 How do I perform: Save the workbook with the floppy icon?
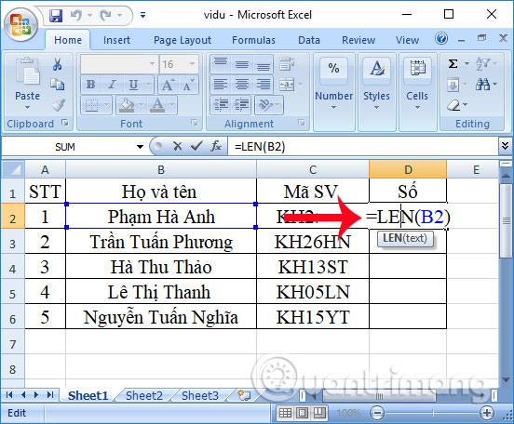pyautogui.click(x=56, y=16)
